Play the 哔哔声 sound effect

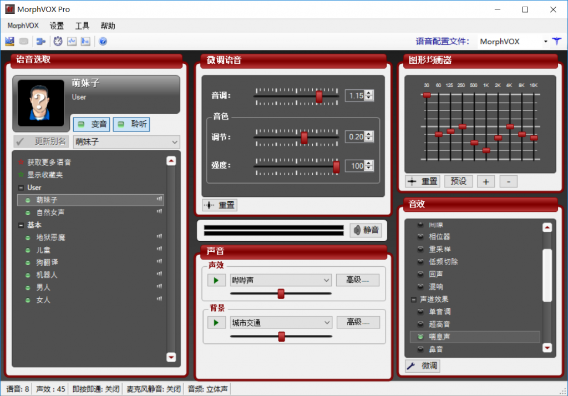(x=216, y=280)
